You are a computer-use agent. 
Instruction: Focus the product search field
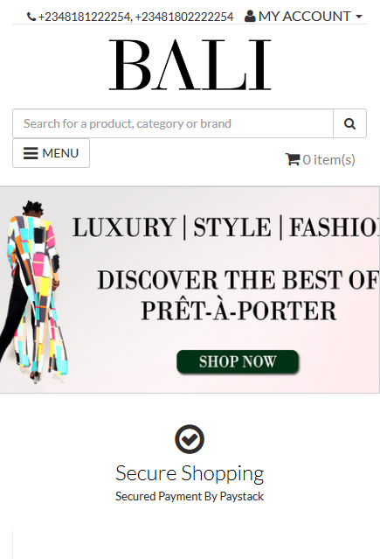tap(173, 123)
